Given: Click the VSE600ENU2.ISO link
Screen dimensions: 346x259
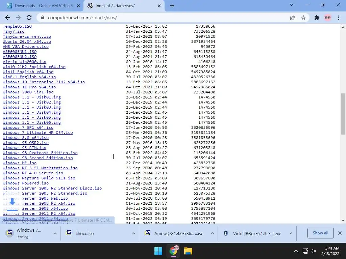Looking at the screenshot, I should click(x=20, y=57).
